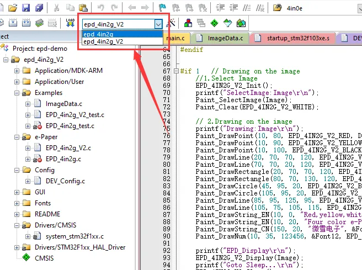Collapse the epd_4in2g_V2 target node

tap(6, 60)
